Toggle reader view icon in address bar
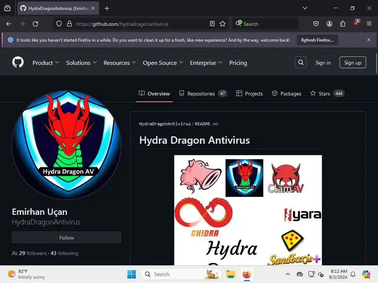Viewport: 378px width, 283px height. 212,24
